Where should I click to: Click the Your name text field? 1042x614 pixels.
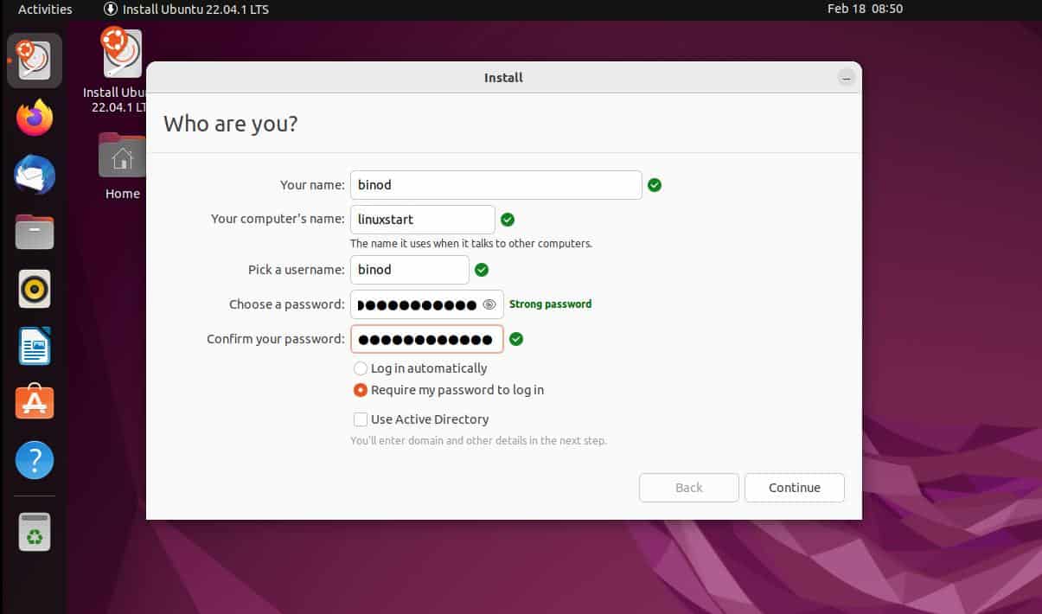(x=495, y=185)
